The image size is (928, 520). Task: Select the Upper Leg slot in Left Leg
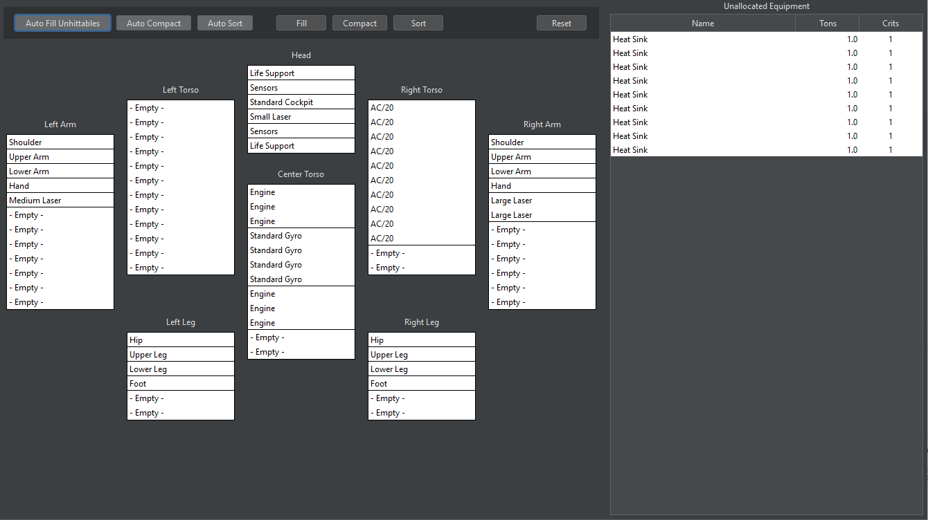click(x=181, y=355)
